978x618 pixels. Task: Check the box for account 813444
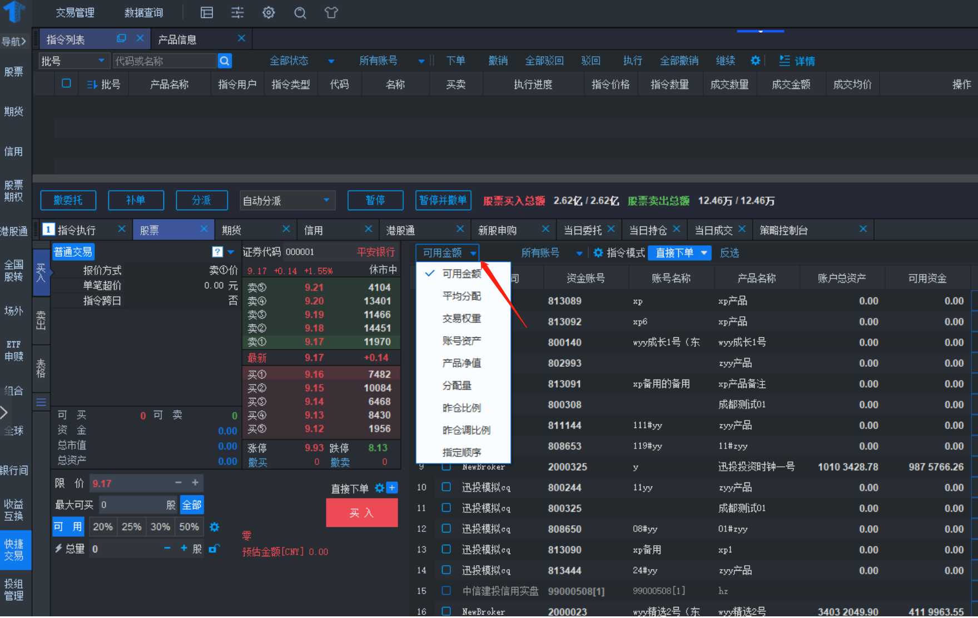[x=446, y=570]
